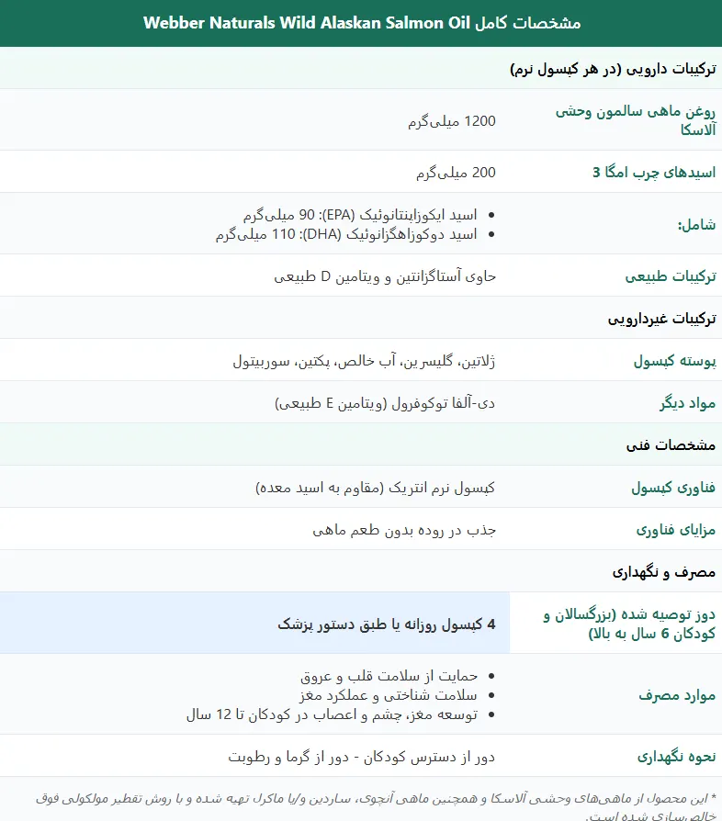Screen dimensions: 722x821
Task: Click the DHA 110 میلی‌گرم bullet item
Action: (x=346, y=234)
